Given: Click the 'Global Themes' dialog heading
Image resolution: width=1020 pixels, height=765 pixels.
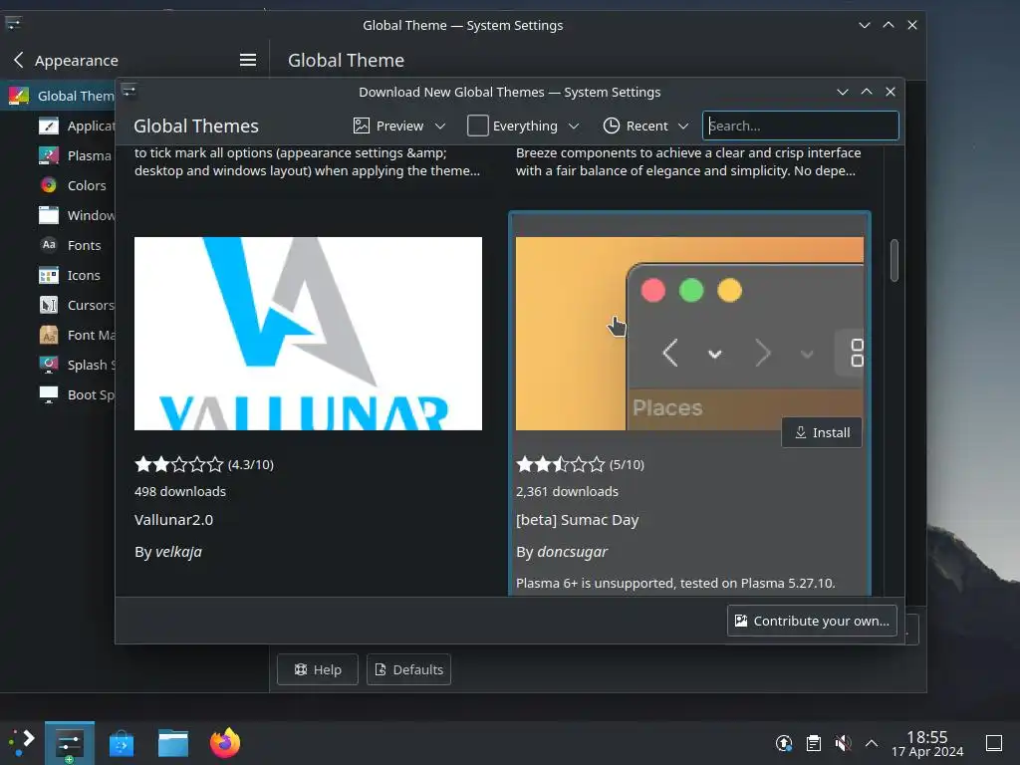Looking at the screenshot, I should [x=196, y=126].
